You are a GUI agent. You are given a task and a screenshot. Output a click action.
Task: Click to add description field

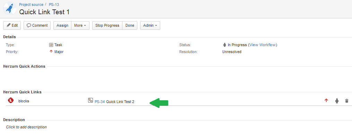tap(26, 127)
